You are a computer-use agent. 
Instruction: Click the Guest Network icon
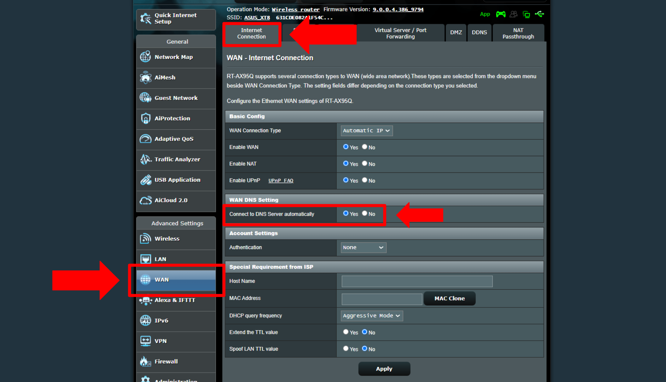pos(146,98)
